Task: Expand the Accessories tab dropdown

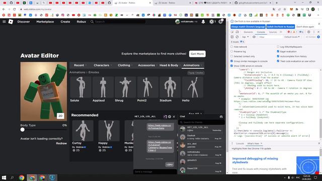Action: pyautogui.click(x=147, y=65)
